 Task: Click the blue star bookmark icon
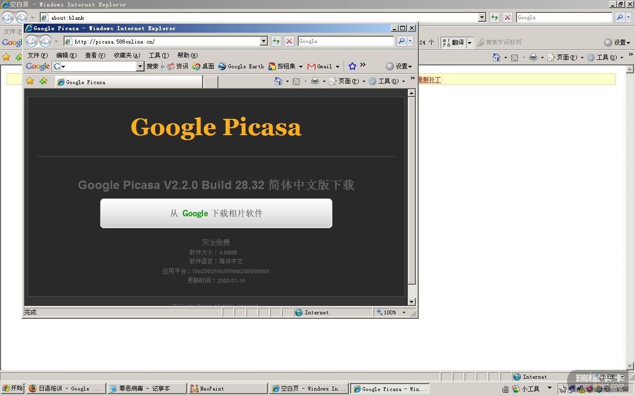(x=352, y=66)
